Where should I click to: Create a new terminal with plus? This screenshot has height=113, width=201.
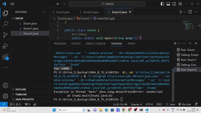[x=175, y=43]
